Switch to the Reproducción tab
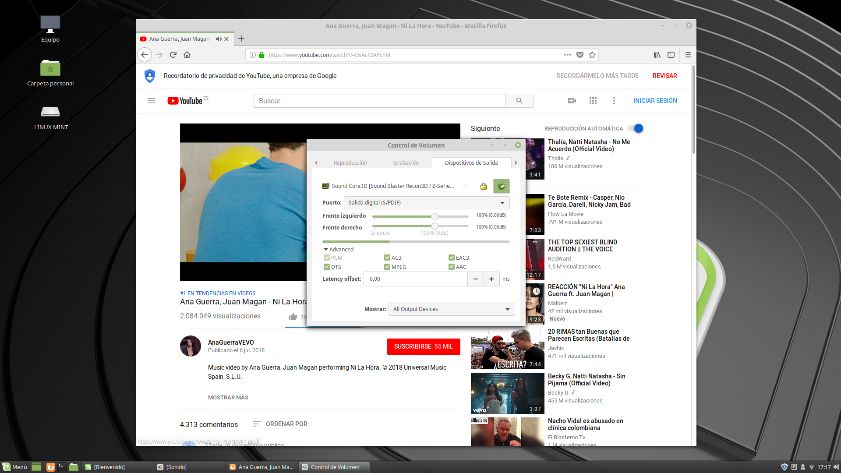The image size is (841, 473). point(350,162)
